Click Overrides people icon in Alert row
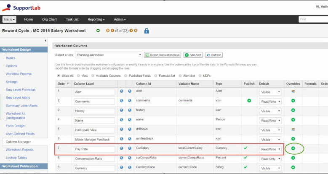 point(293,91)
